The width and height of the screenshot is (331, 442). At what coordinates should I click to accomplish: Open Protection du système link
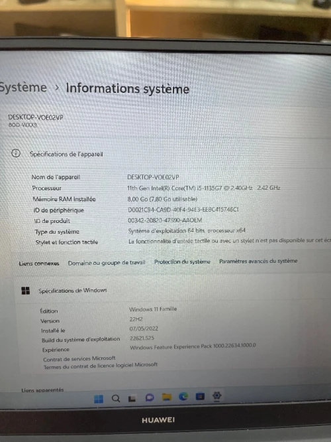click(182, 262)
